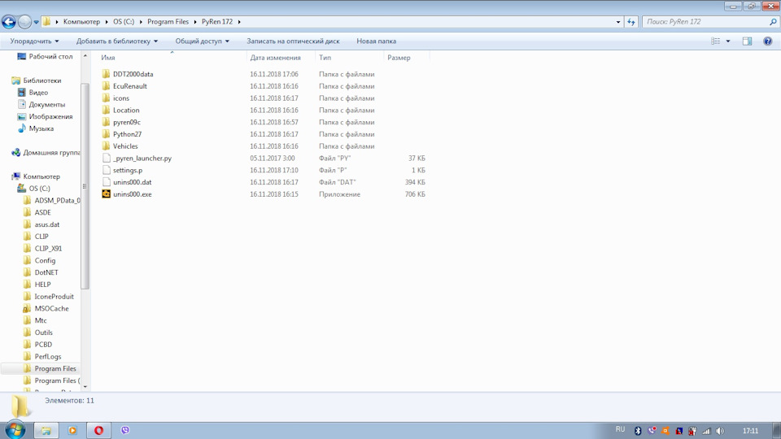Select the Документы library icon
Screen dimensions: 781x439
click(21, 105)
